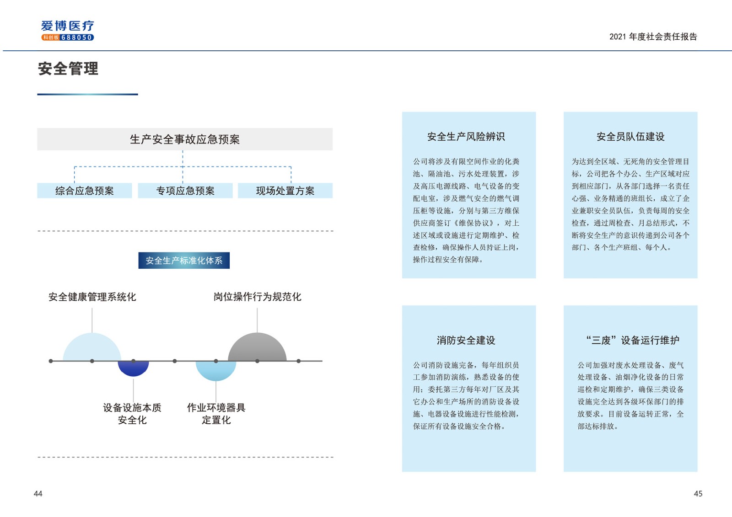Select the sky-blue semicircle under the timeline
This screenshot has width=732, height=517.
tap(215, 370)
